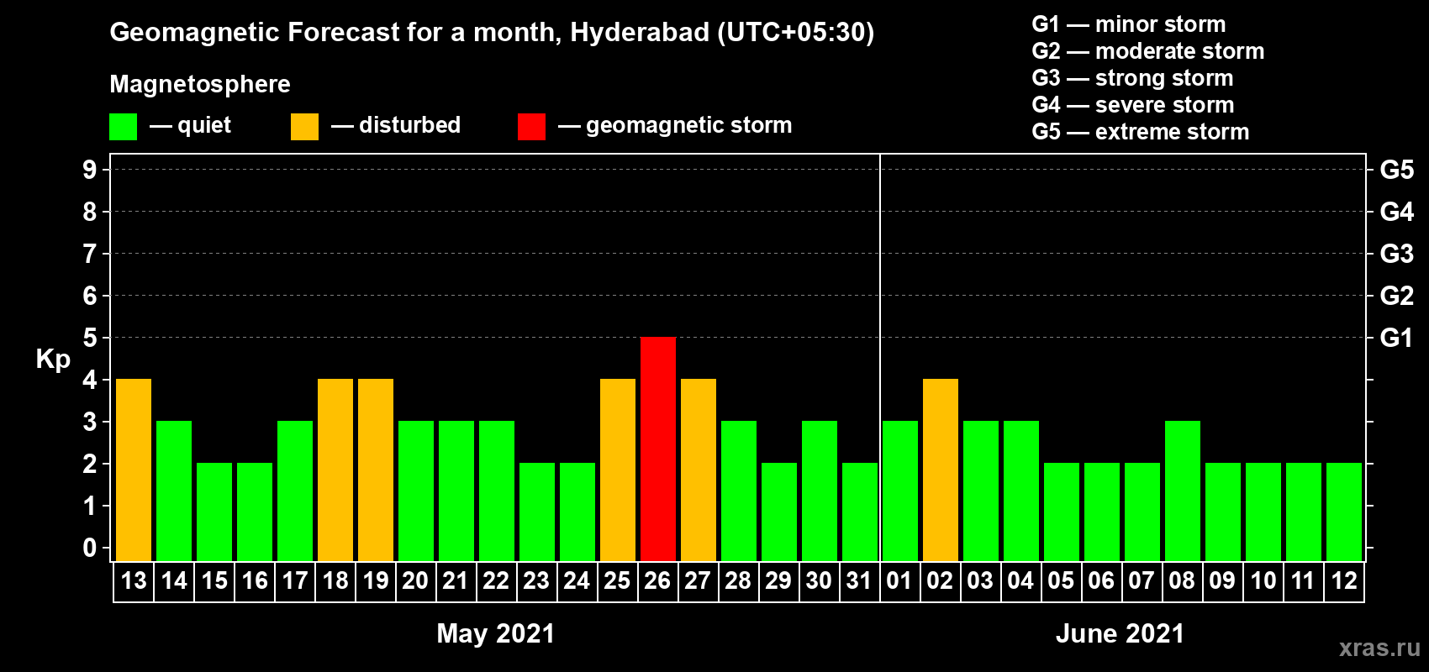The height and width of the screenshot is (672, 1429).
Task: Select the green bar for May 30
Action: (x=820, y=491)
